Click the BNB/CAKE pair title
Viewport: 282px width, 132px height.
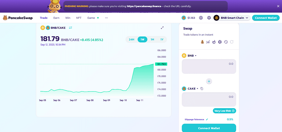click(58, 28)
